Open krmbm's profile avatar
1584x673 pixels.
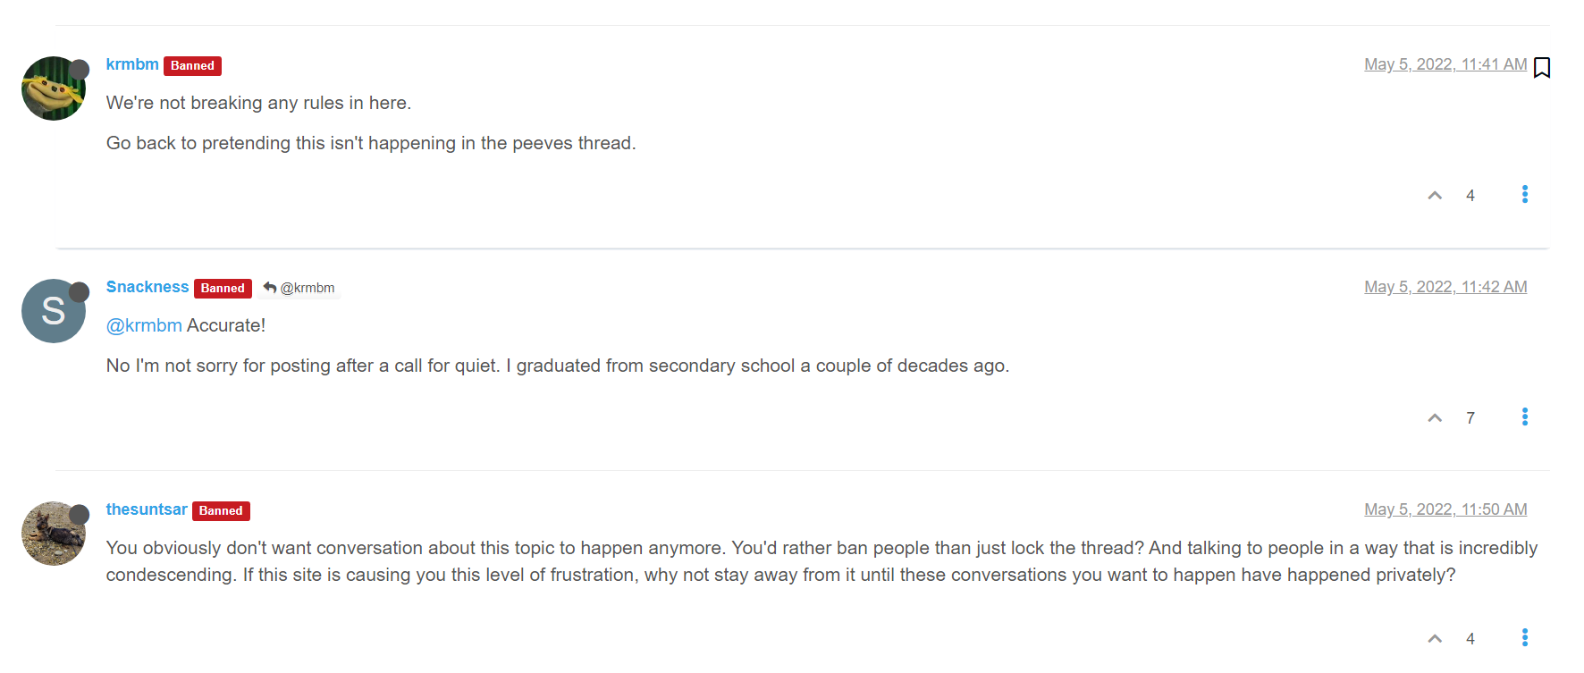tap(53, 88)
